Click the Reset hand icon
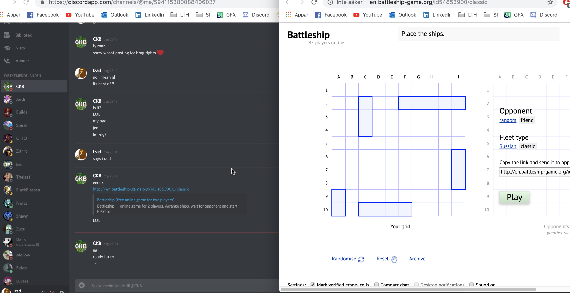Screen dimensions: 570x293 [394, 259]
